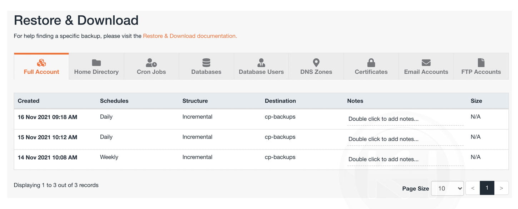Image resolution: width=518 pixels, height=209 pixels.
Task: Click N/A size in the 16 Nov row
Action: click(475, 117)
